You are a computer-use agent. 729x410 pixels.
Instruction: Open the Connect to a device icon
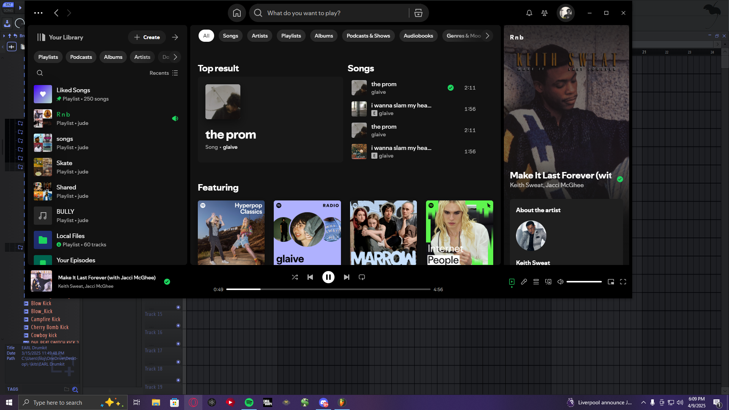click(x=548, y=282)
